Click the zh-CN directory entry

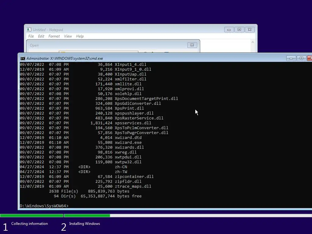click(121, 167)
